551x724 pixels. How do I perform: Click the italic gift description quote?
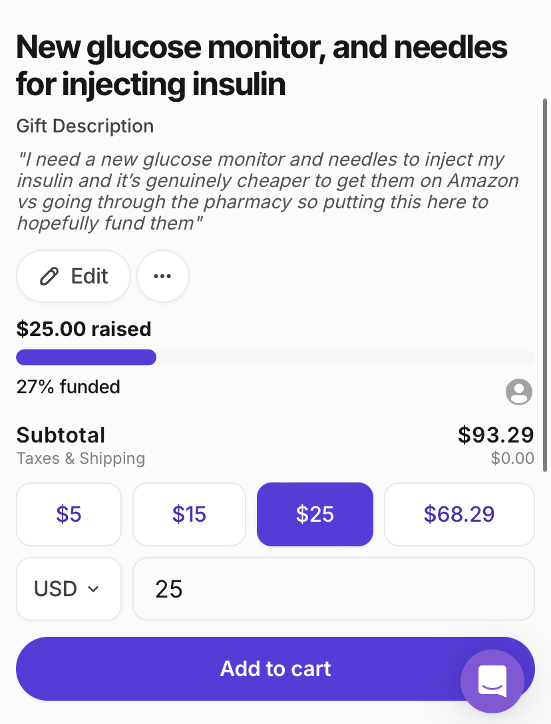coord(266,191)
